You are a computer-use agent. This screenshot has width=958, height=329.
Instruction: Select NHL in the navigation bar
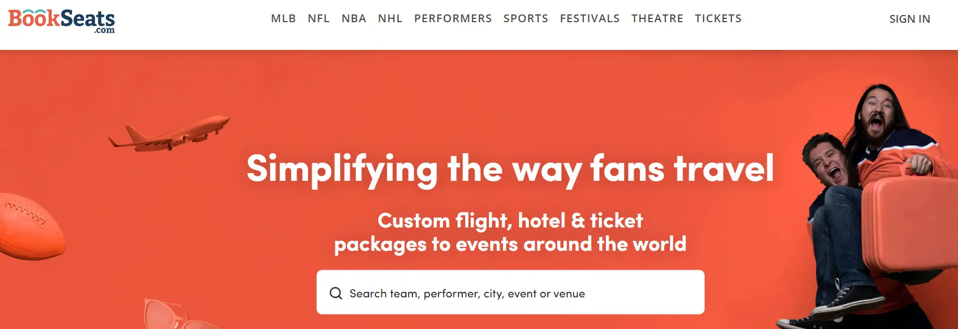(x=390, y=18)
